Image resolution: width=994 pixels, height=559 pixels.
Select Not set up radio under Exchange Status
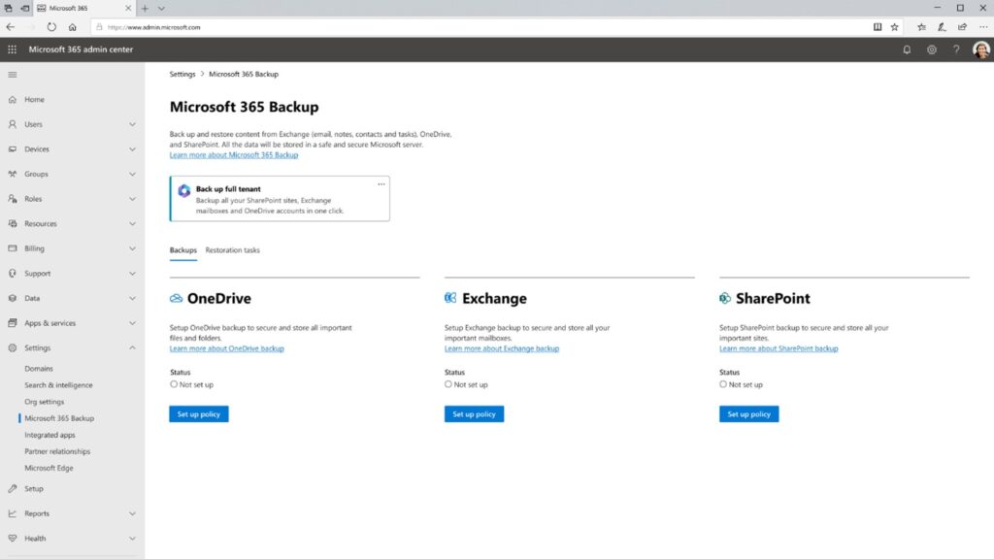(x=449, y=383)
